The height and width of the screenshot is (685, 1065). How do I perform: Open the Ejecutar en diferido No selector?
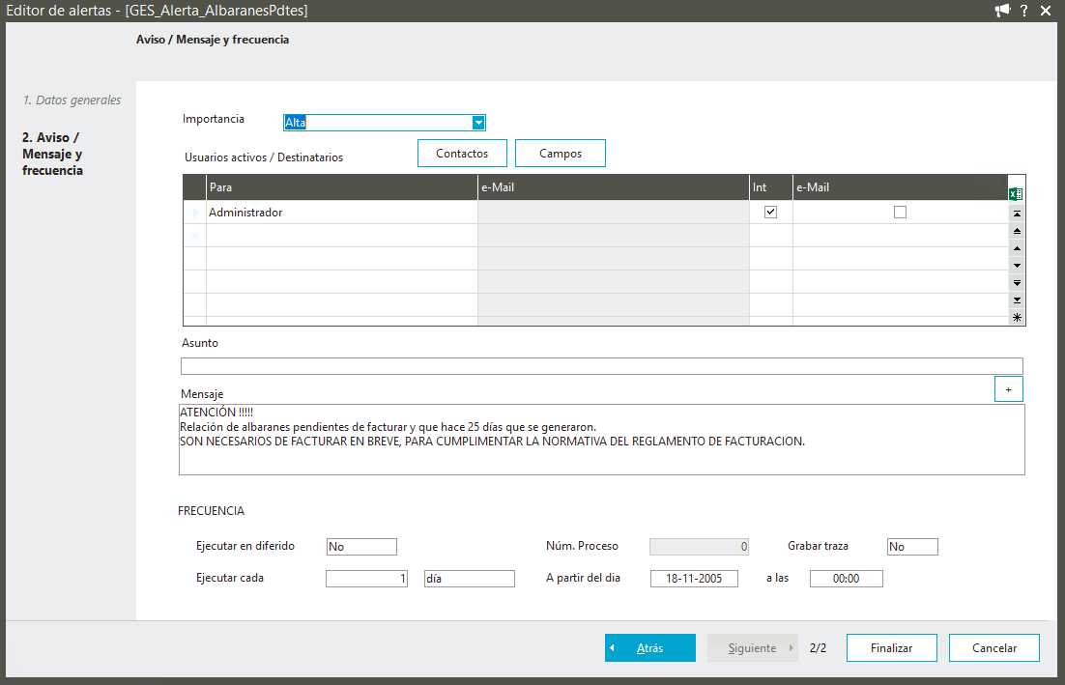(361, 547)
